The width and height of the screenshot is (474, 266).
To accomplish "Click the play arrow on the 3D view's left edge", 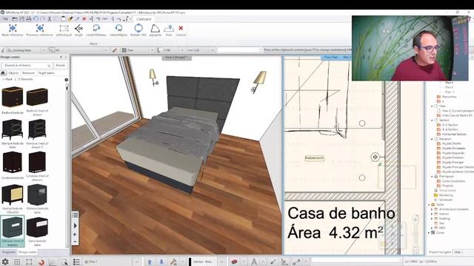I will coord(75,225).
